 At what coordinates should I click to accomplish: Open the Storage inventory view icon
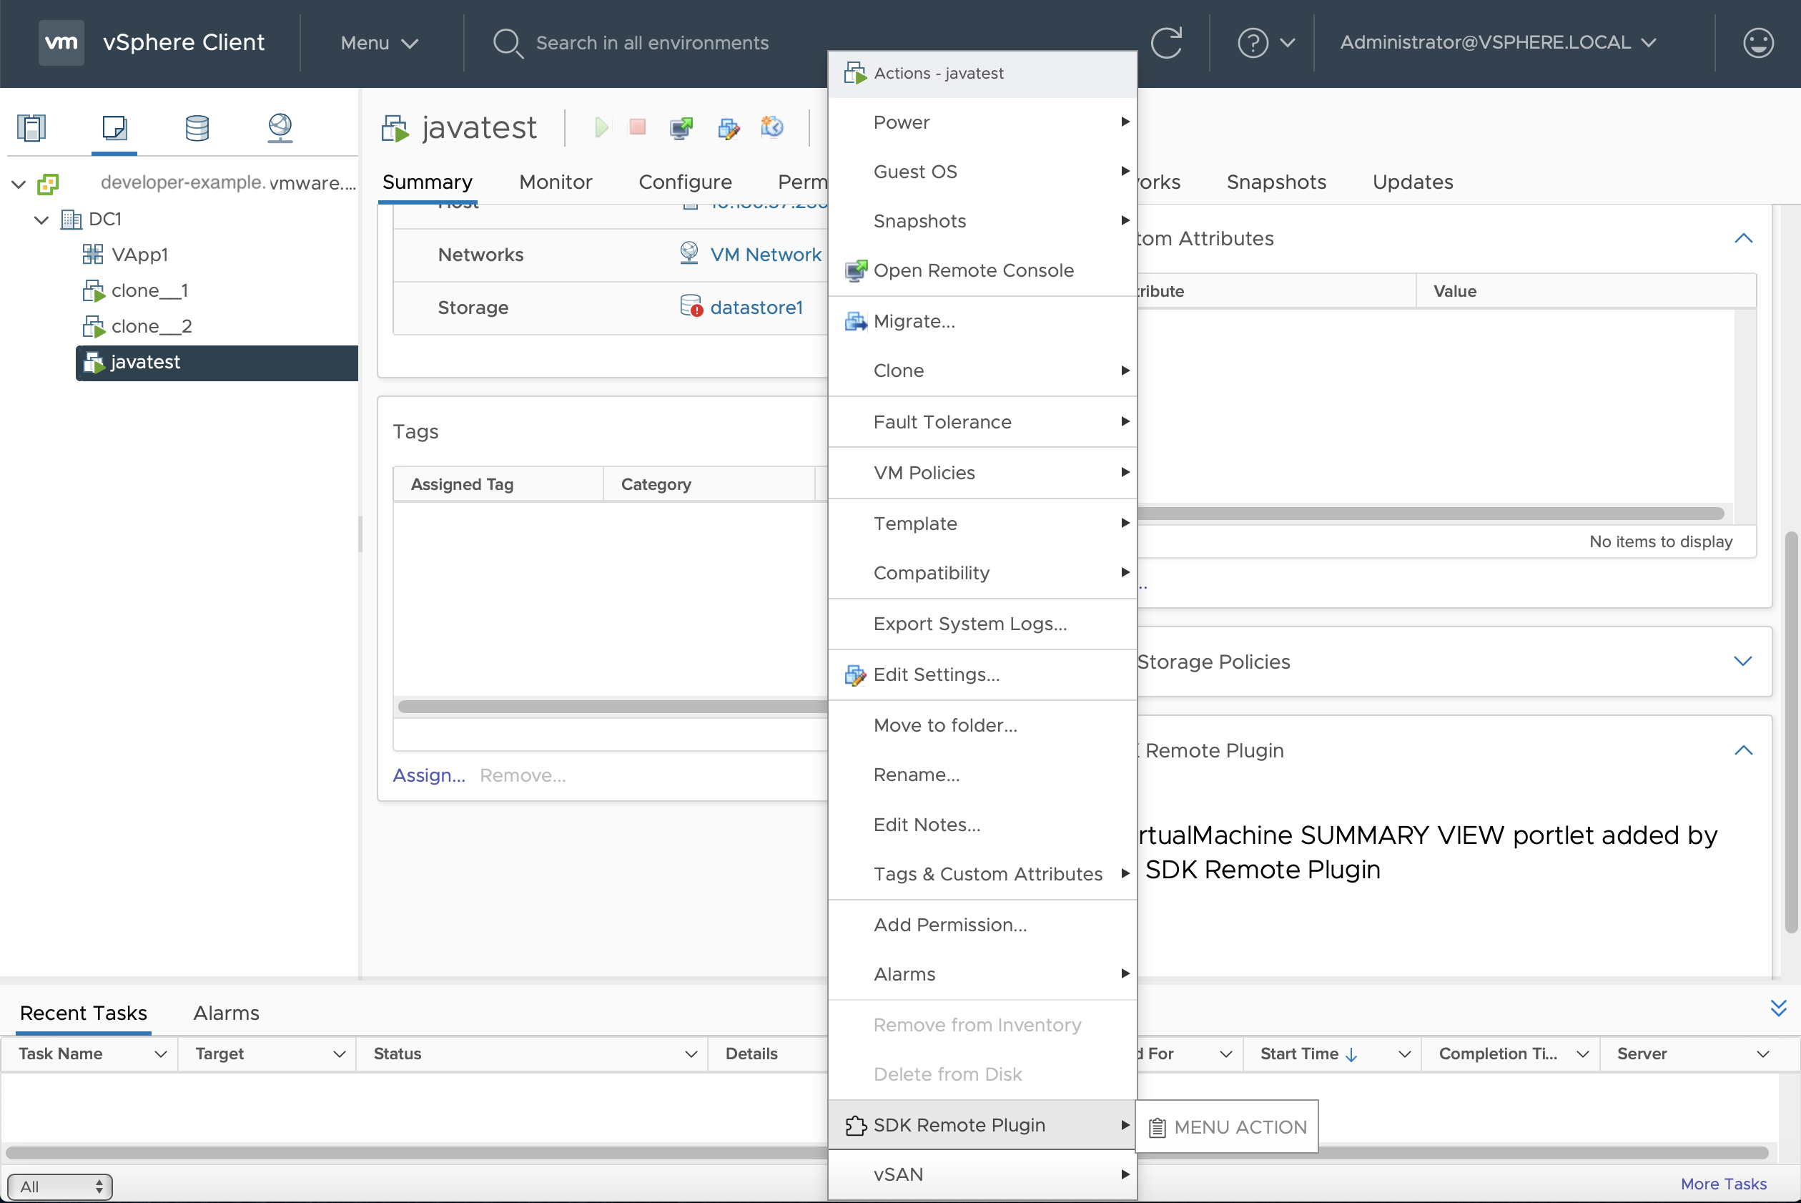[197, 127]
